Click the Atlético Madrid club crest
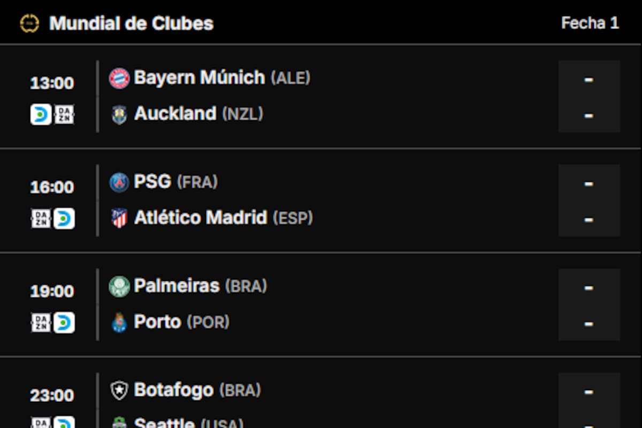 pos(119,218)
